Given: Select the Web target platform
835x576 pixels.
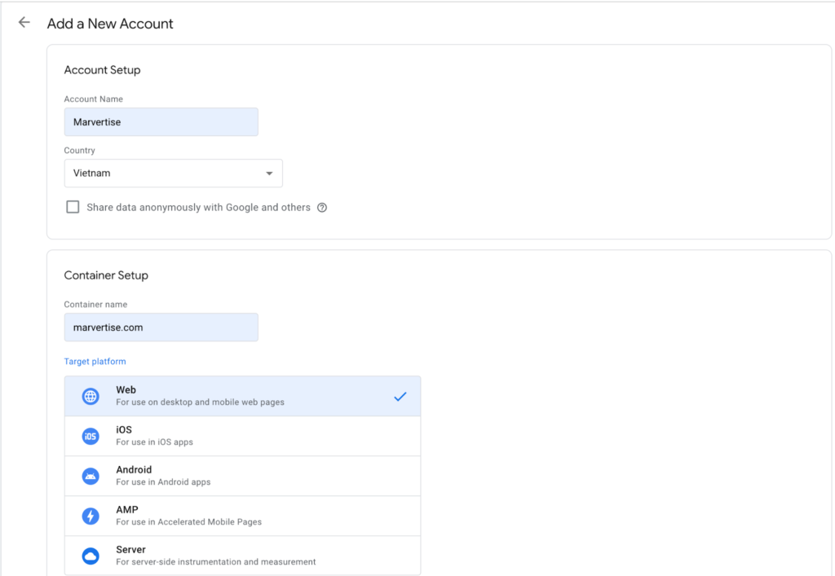Looking at the screenshot, I should point(242,396).
